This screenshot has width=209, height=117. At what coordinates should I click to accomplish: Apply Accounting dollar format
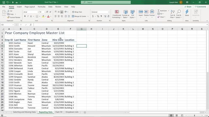(x=93, y=16)
